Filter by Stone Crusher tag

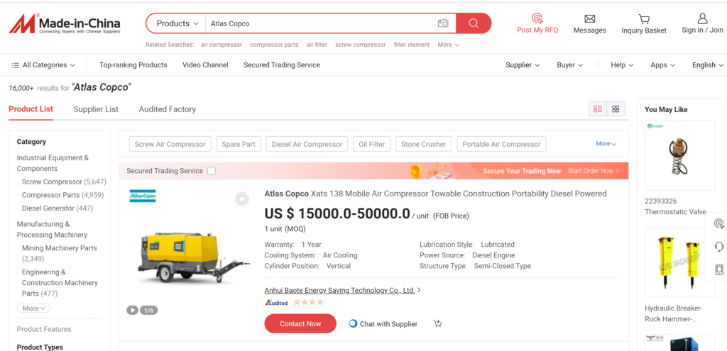coord(424,144)
